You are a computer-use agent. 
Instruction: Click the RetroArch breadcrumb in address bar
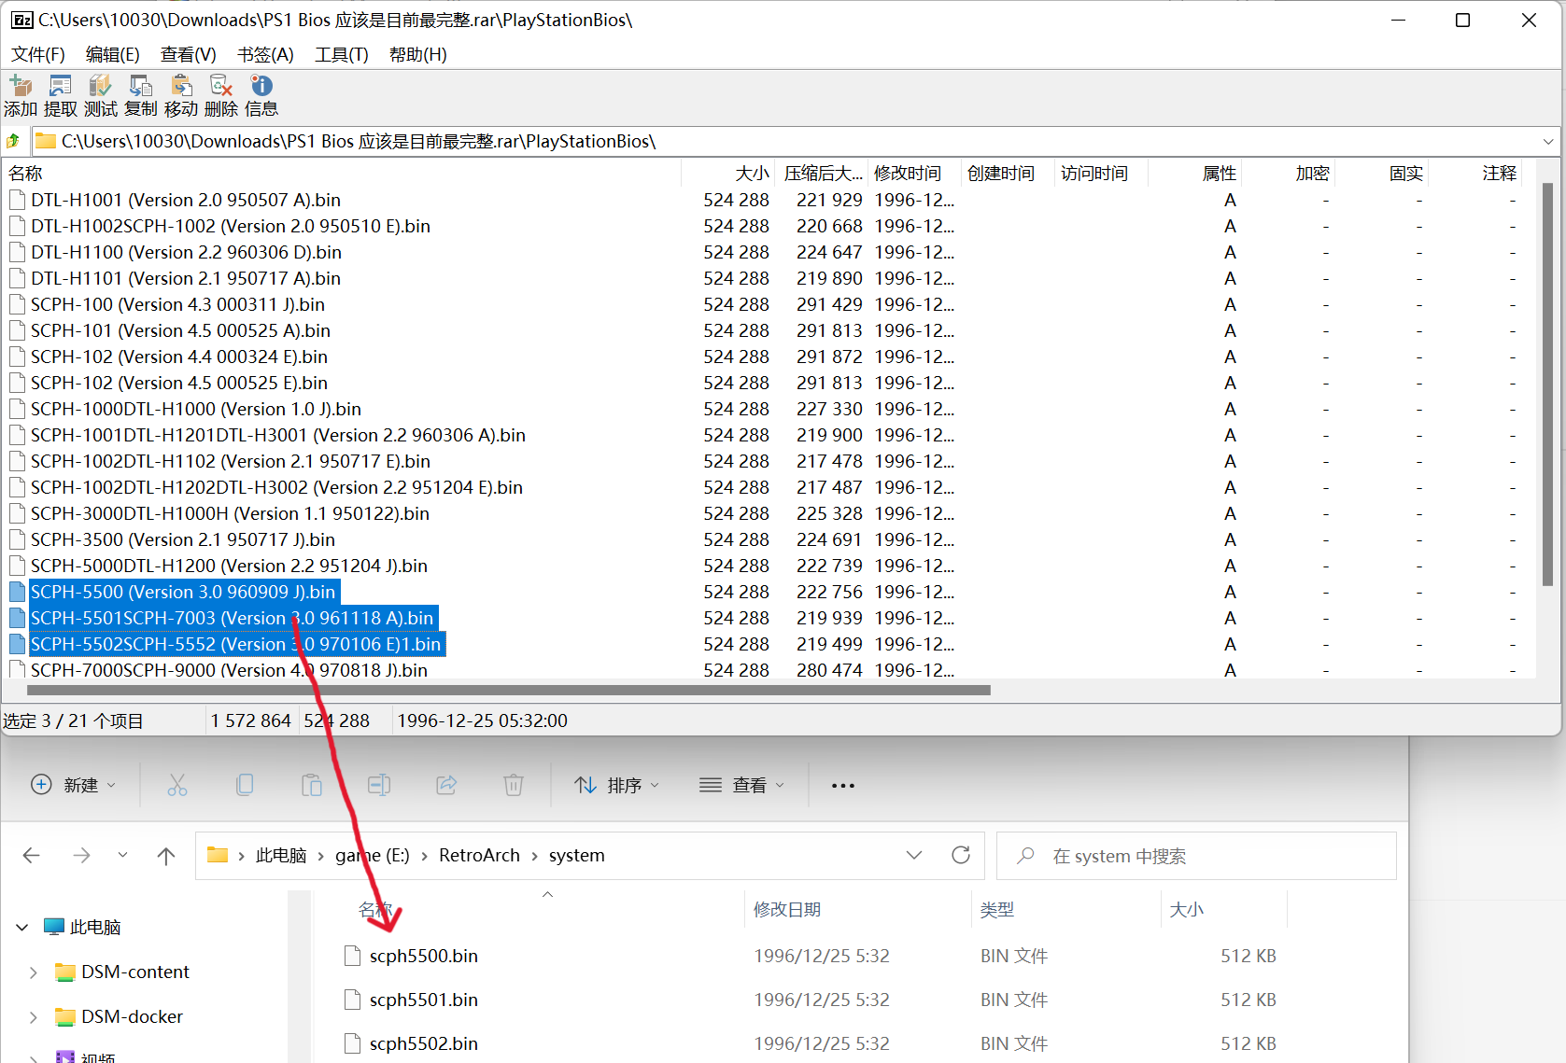[479, 856]
